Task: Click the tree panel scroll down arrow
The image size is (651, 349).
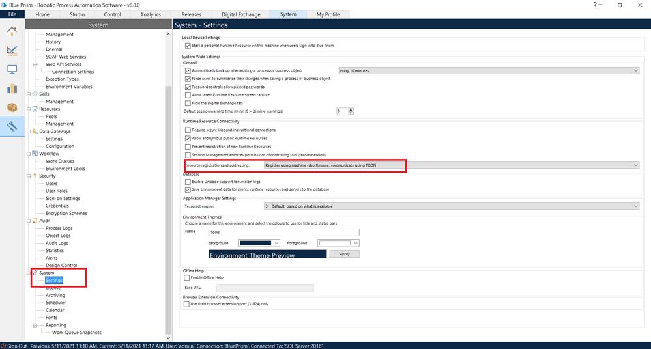Action: point(168,338)
